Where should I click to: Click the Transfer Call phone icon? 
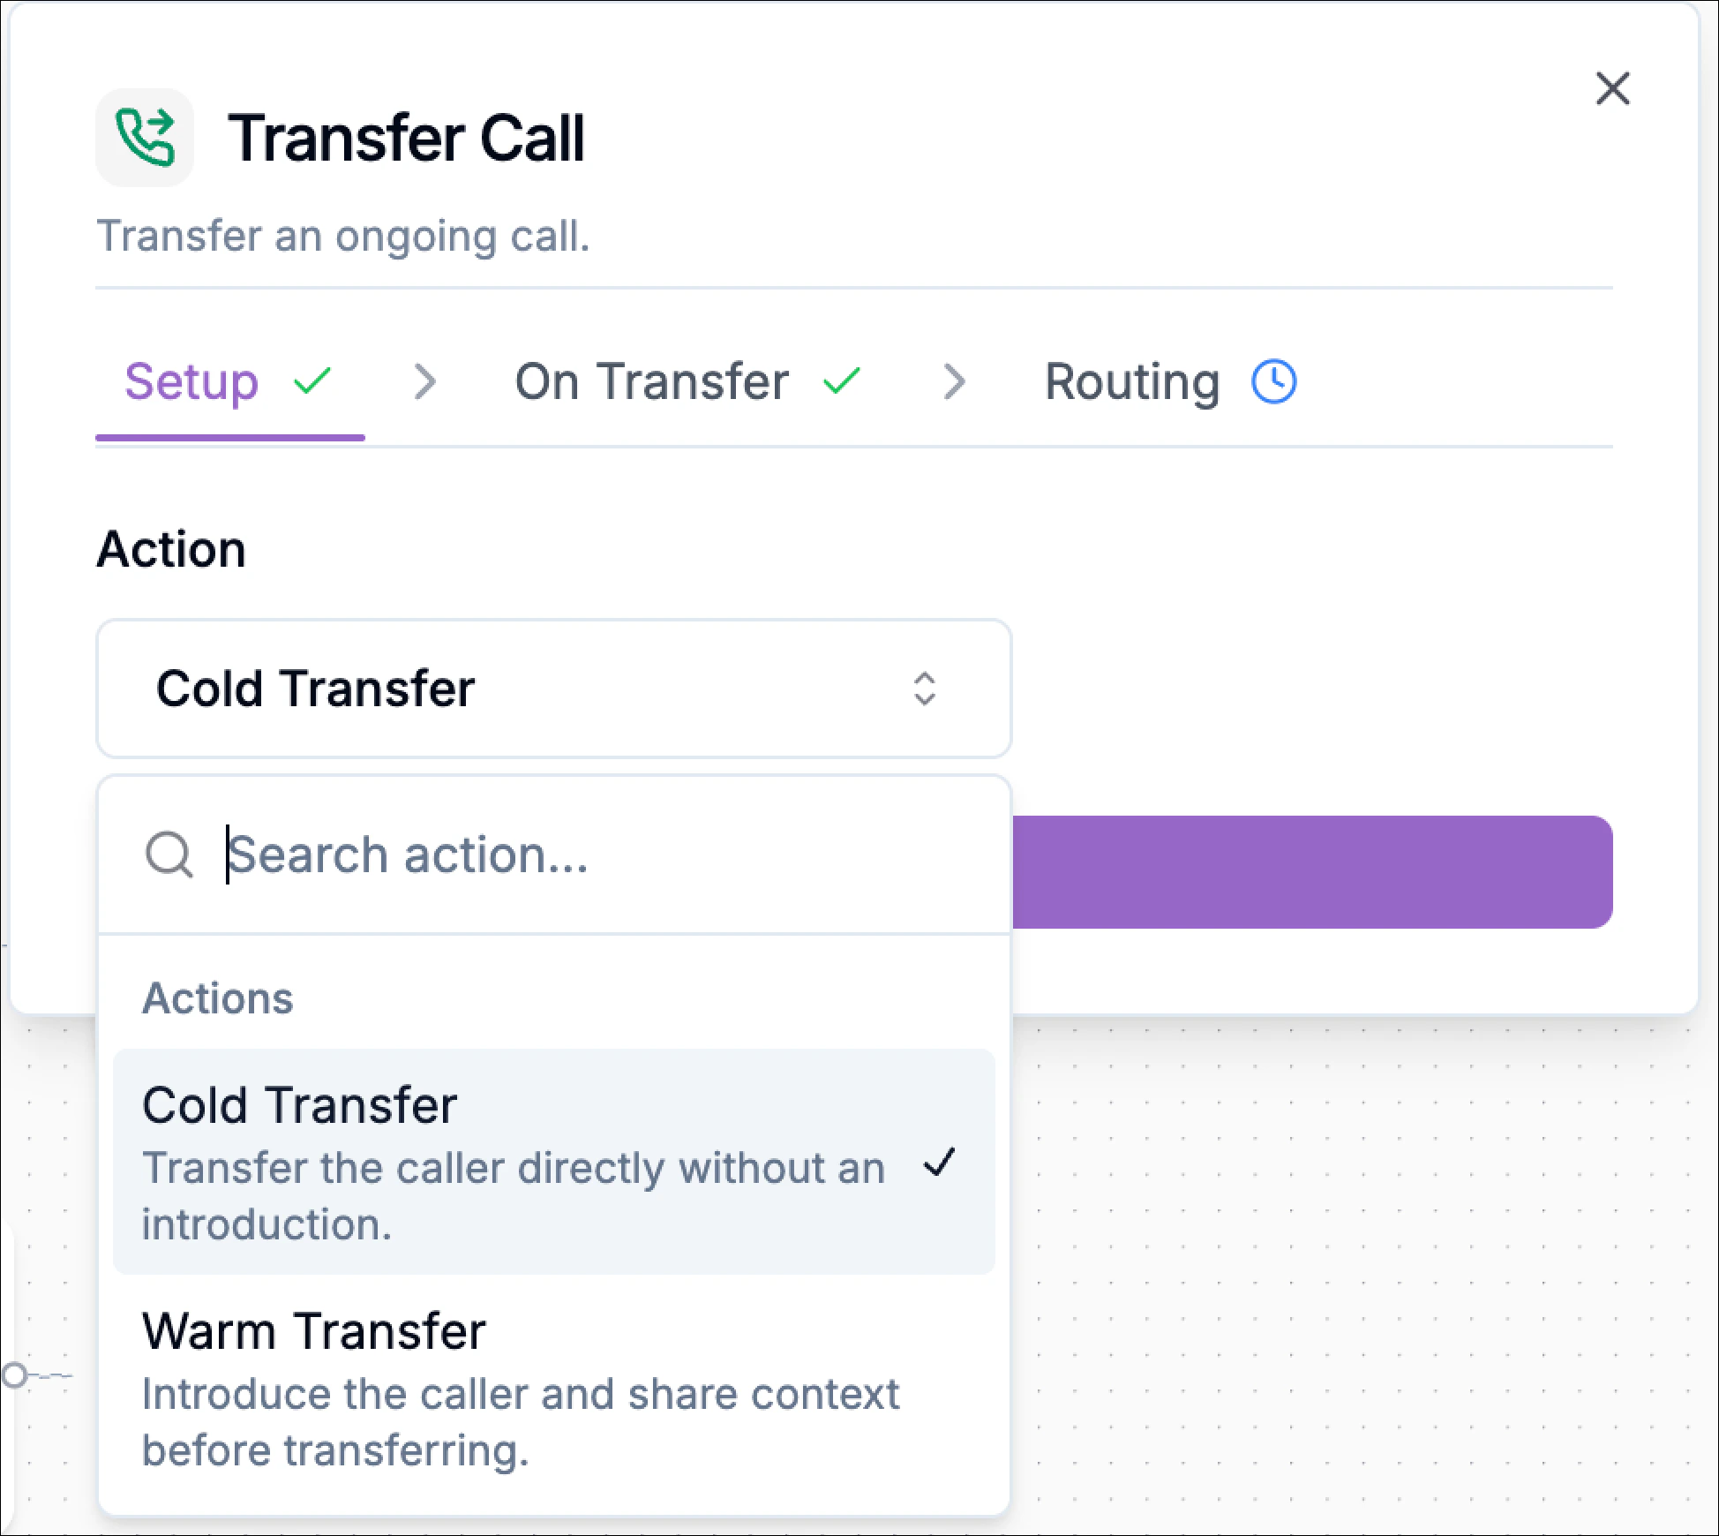[145, 137]
